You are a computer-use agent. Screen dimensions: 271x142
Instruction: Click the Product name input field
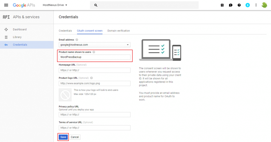coord(94,57)
